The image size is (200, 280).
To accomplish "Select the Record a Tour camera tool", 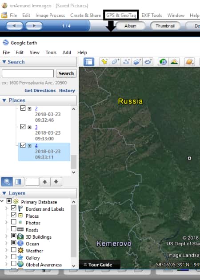I will (148, 62).
